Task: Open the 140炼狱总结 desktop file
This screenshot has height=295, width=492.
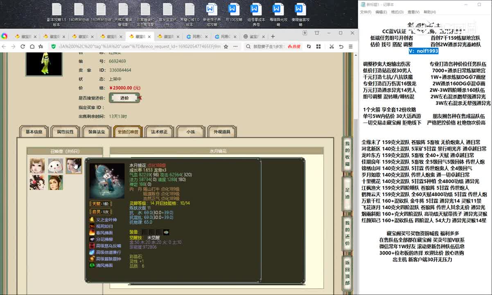Action: pyautogui.click(x=79, y=12)
